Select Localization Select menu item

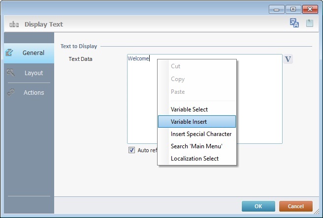click(194, 159)
